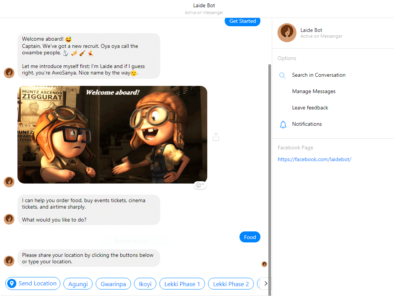This screenshot has height=296, width=394.
Task: Click the 'I can help you order food' message
Action: (x=89, y=210)
